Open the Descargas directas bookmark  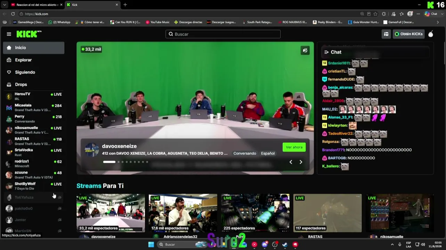click(188, 22)
